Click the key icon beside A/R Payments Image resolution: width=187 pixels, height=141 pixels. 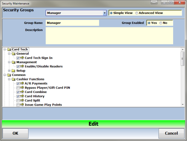click(22, 83)
